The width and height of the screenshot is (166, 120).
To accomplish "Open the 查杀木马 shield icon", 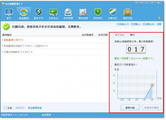I will point(38,14).
